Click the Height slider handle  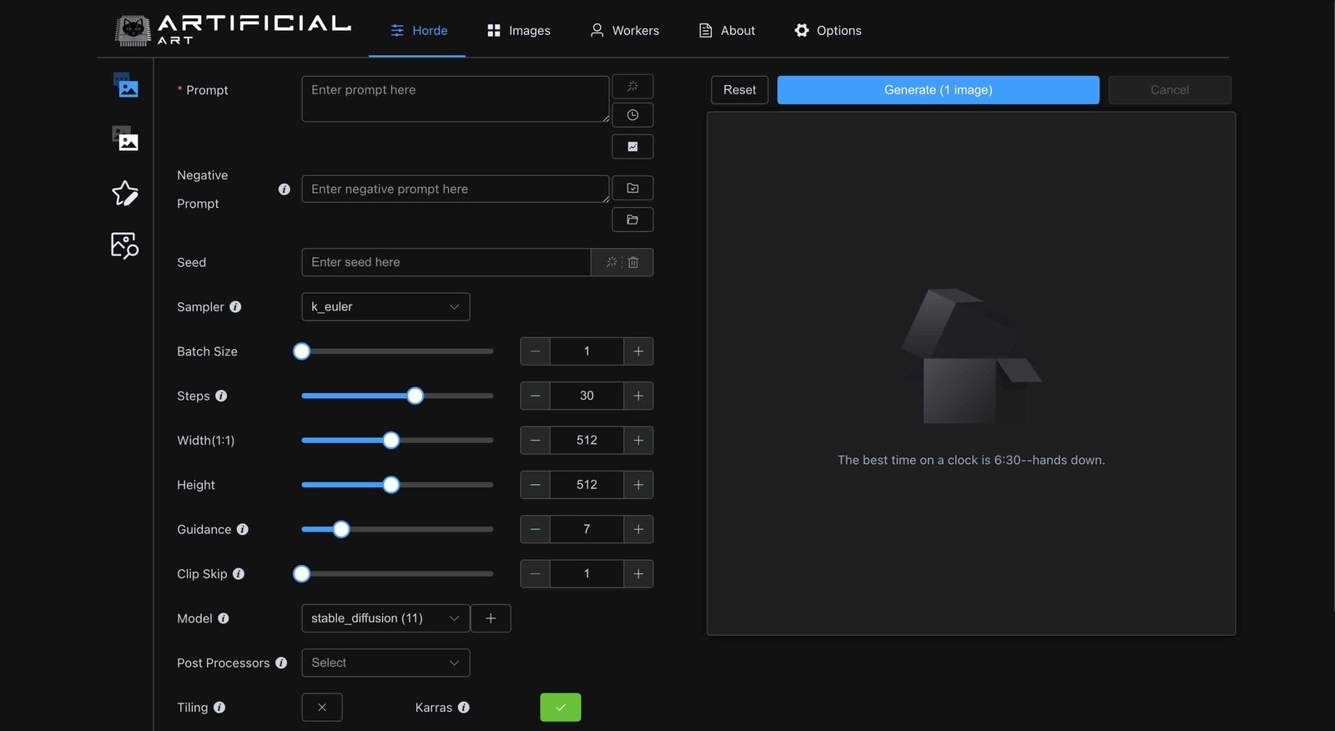(x=390, y=485)
